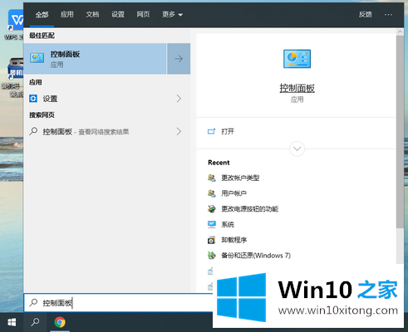This screenshot has width=408, height=332.
Task: Open recent item 更改电源按钮的功能
Action: (249, 208)
